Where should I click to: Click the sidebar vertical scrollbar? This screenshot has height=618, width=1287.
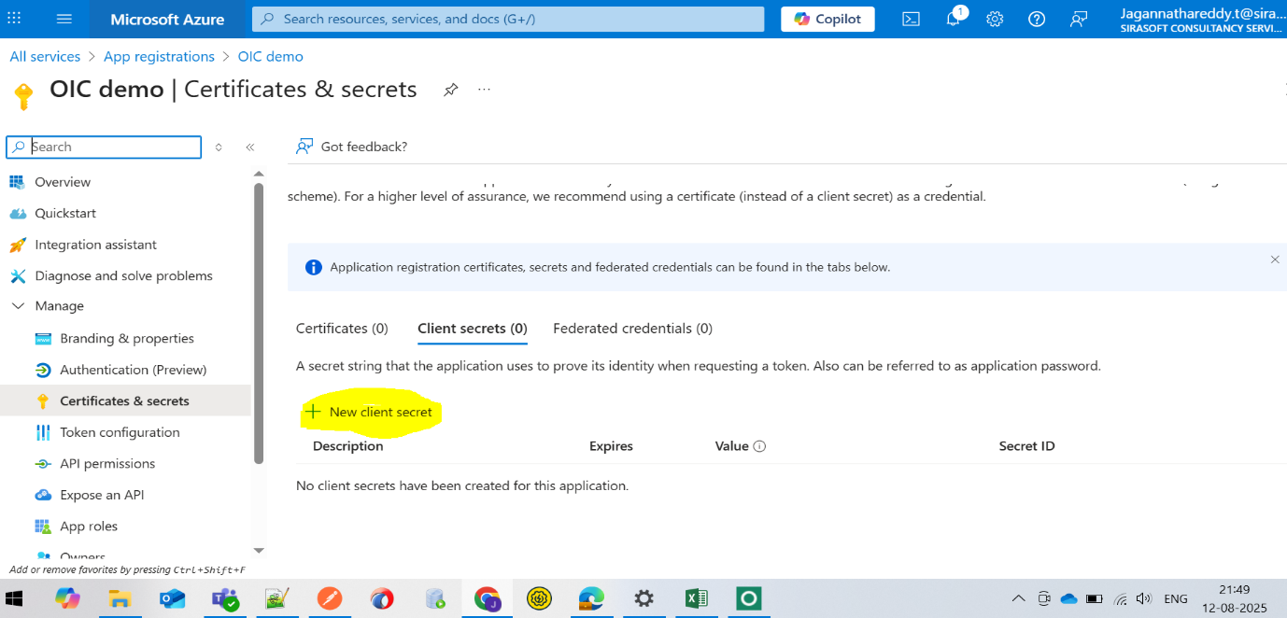point(259,322)
